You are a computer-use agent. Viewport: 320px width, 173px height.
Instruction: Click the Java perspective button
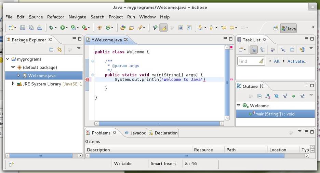coord(288,29)
